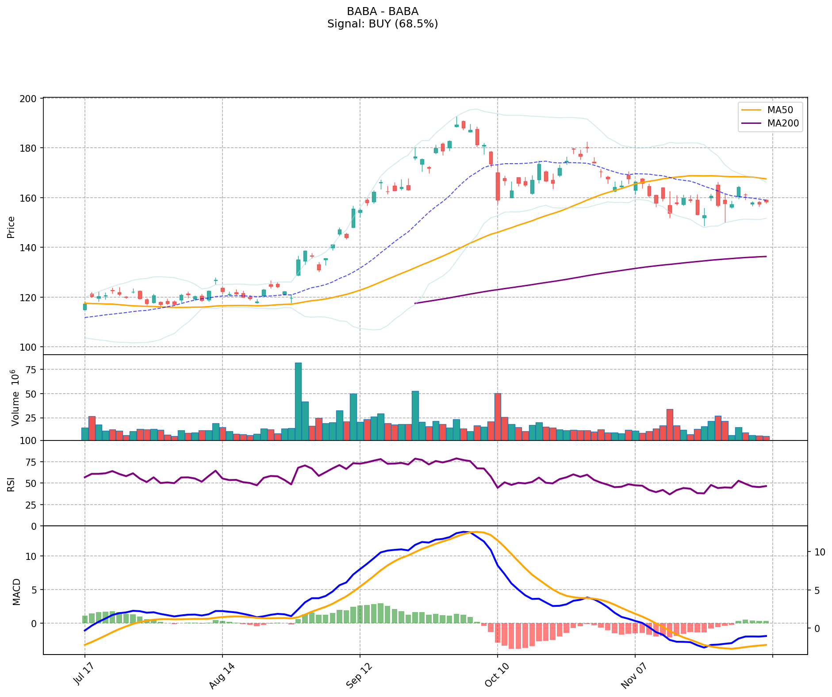Image resolution: width=832 pixels, height=697 pixels.
Task: Click the Price y-axis label
Action: click(11, 227)
